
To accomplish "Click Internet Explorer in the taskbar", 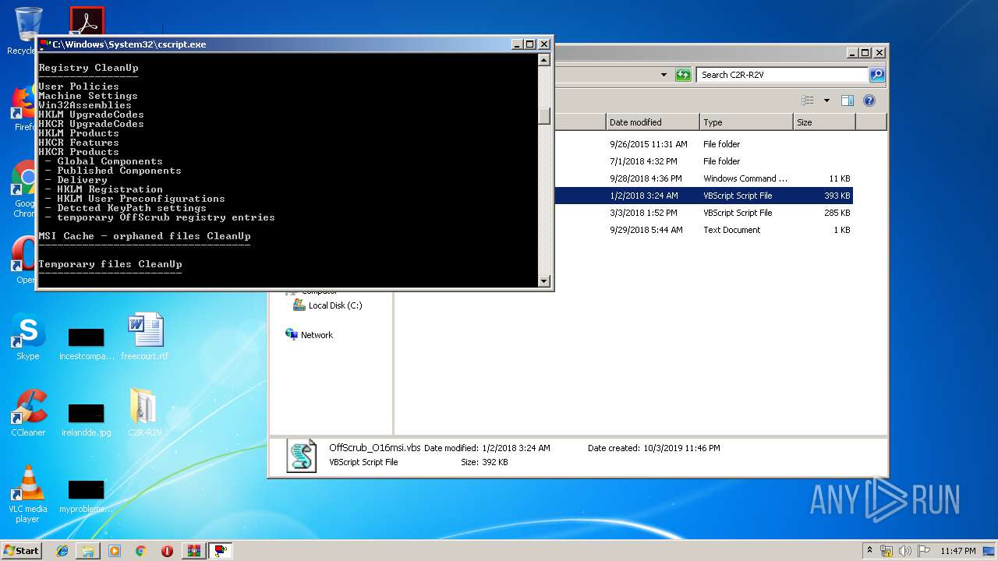I will pyautogui.click(x=62, y=551).
